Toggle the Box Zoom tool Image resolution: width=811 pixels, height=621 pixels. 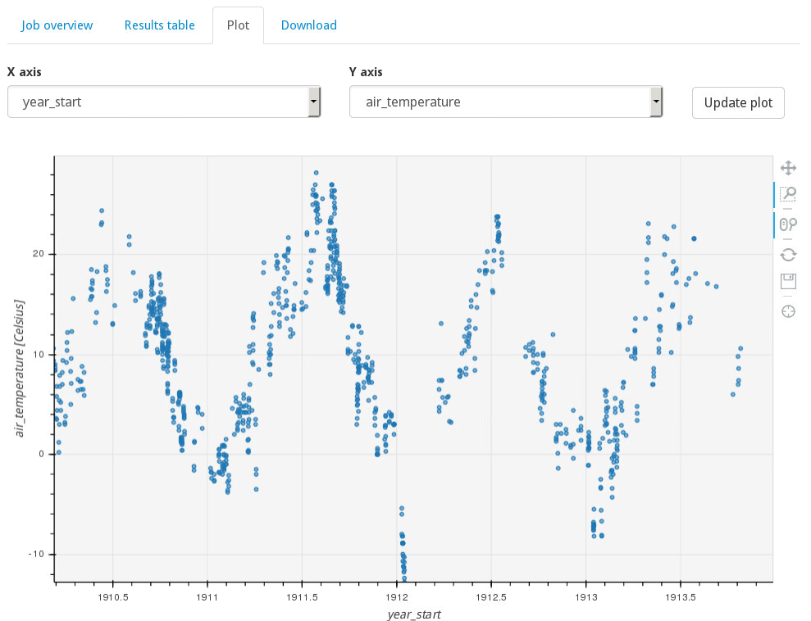tap(788, 194)
